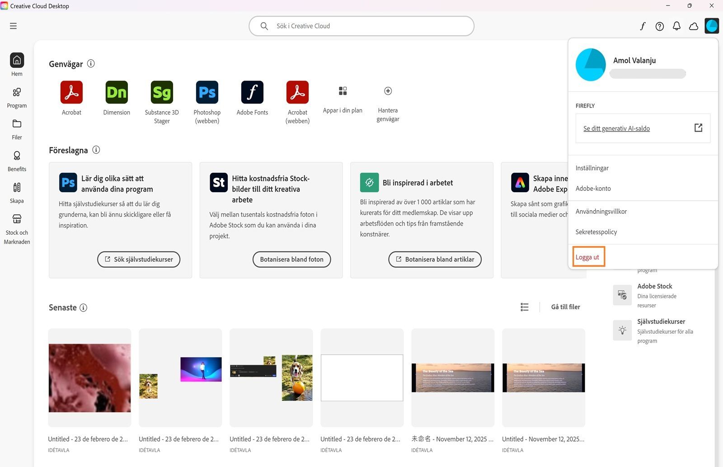
Task: Click Hantera genvägar plus icon
Action: (x=388, y=91)
